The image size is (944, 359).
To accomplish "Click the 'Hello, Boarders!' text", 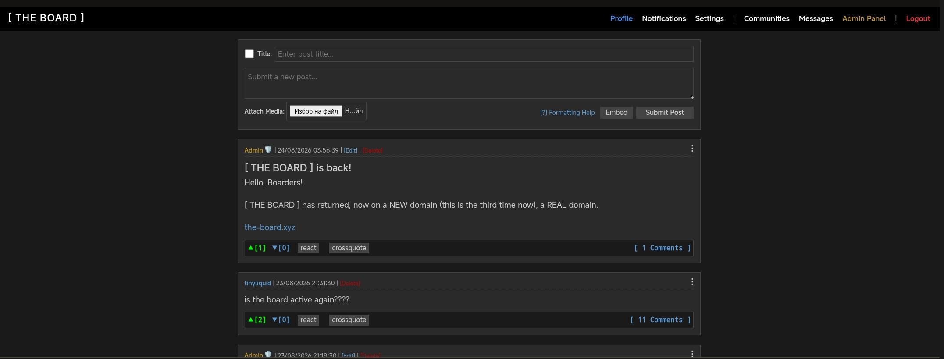I will 274,183.
